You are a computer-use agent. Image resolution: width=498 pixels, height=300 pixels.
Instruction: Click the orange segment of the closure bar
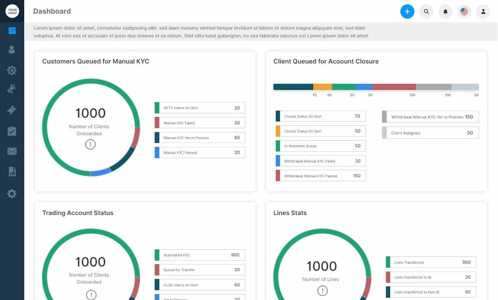[323, 87]
